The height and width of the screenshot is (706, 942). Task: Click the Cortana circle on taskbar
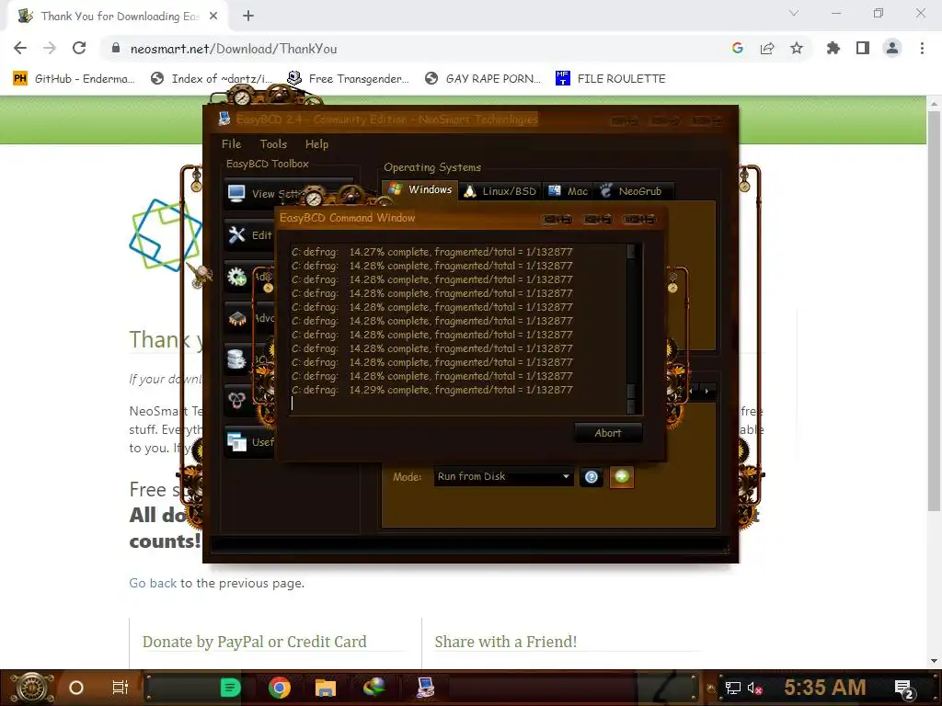click(76, 688)
